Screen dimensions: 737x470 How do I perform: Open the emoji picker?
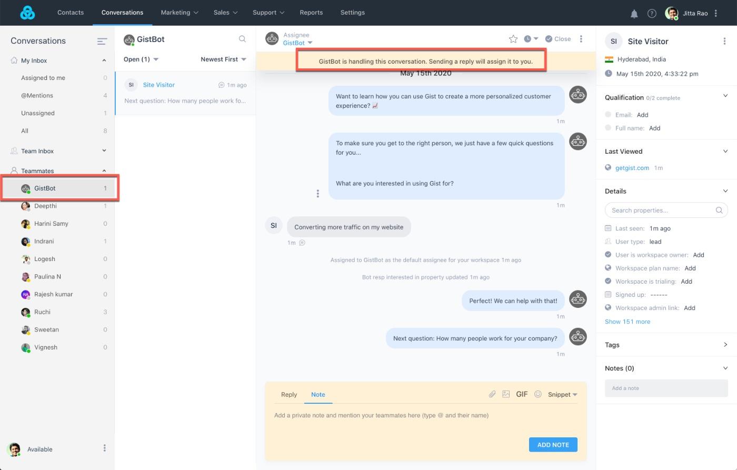[538, 394]
